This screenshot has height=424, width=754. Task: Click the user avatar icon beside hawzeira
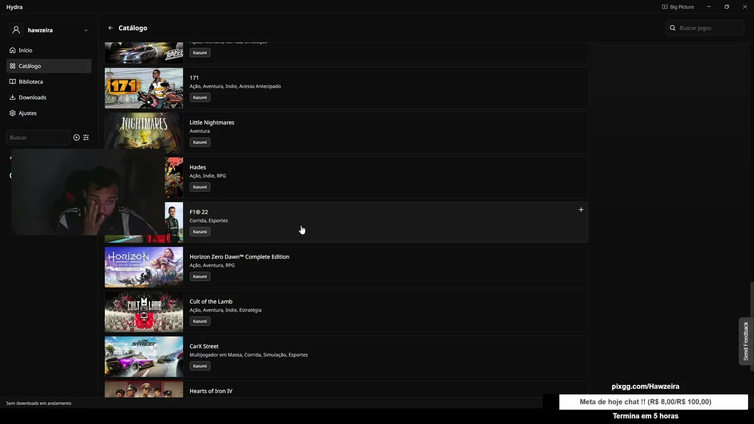(x=16, y=30)
